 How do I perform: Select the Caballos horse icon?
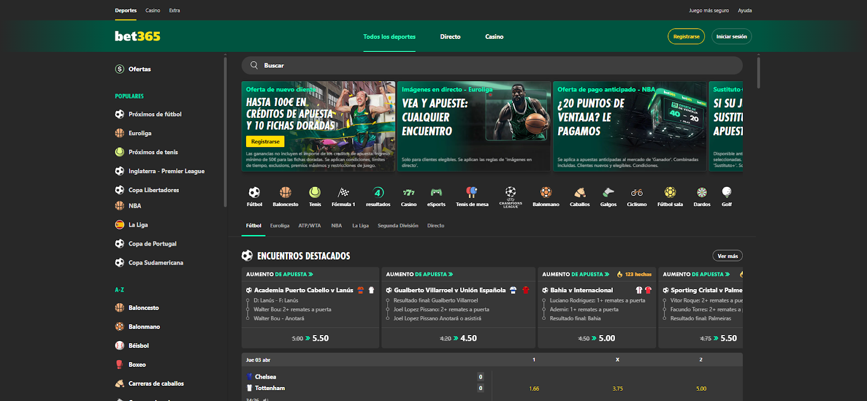[x=580, y=193]
